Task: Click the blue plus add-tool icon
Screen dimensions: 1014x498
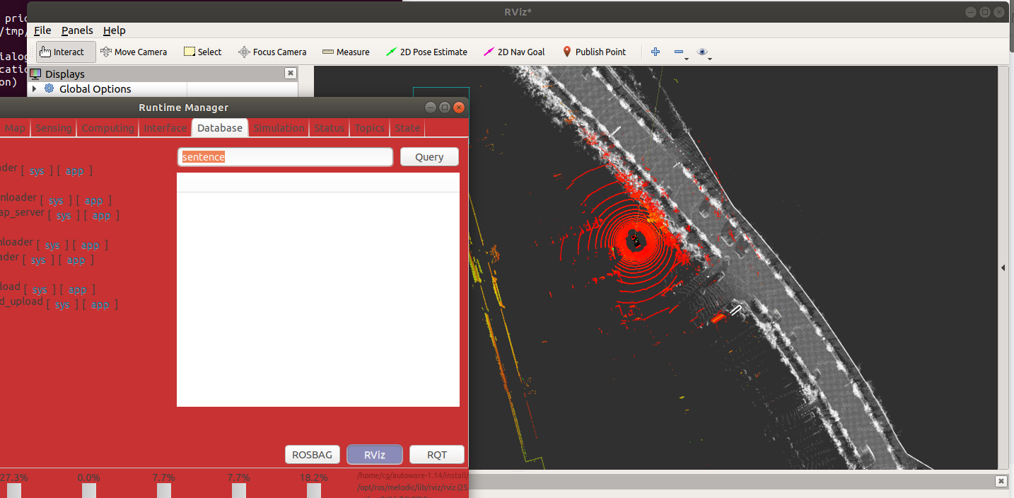Action: 655,52
